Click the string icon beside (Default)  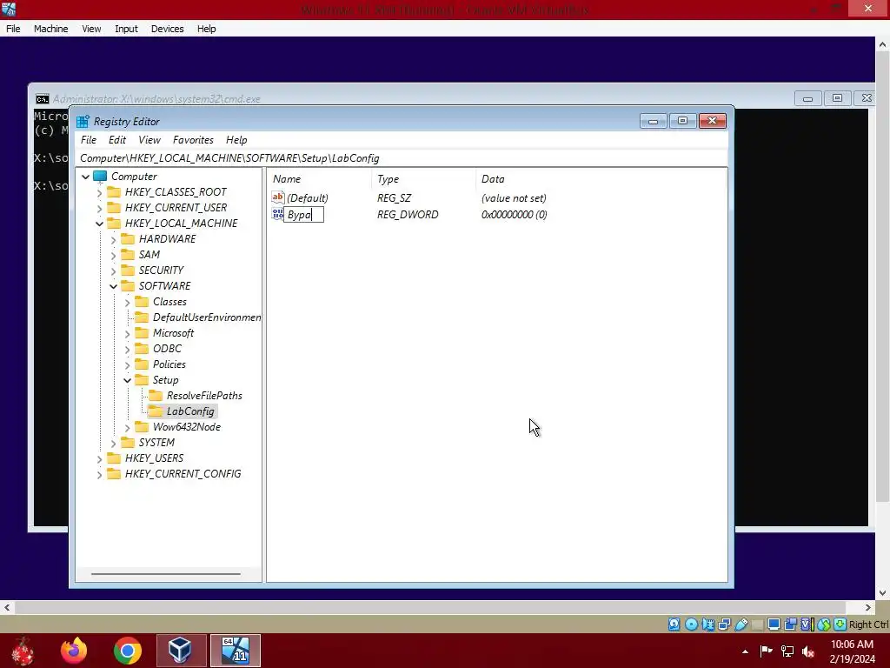coord(277,197)
